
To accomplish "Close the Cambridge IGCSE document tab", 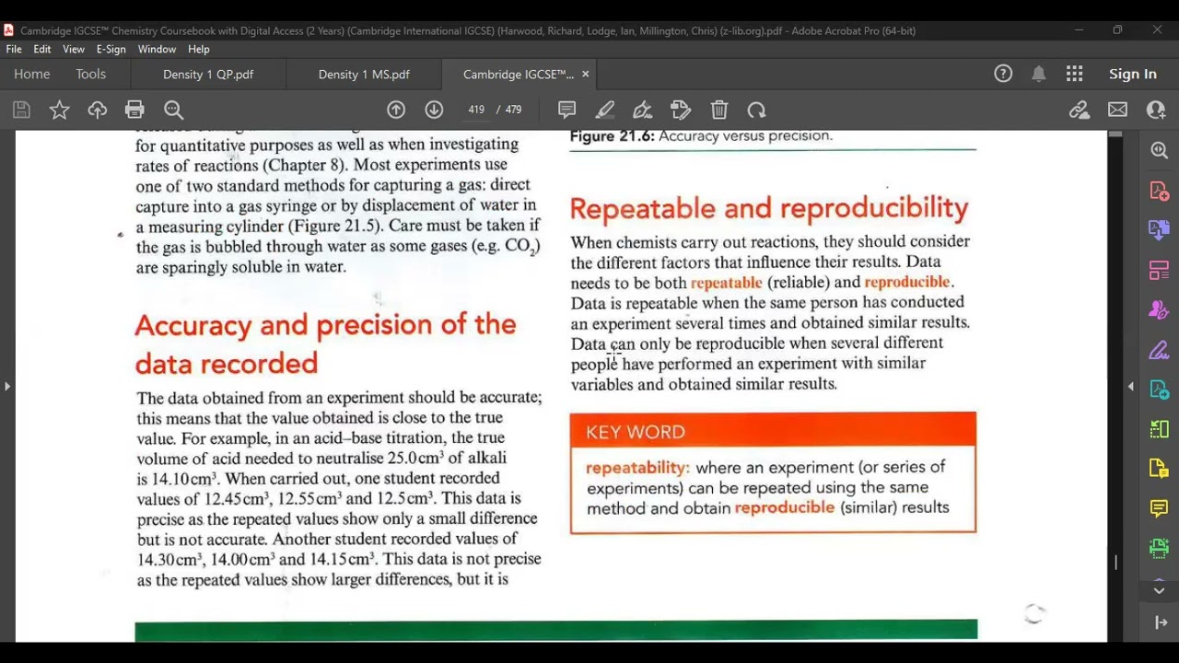I will [585, 75].
